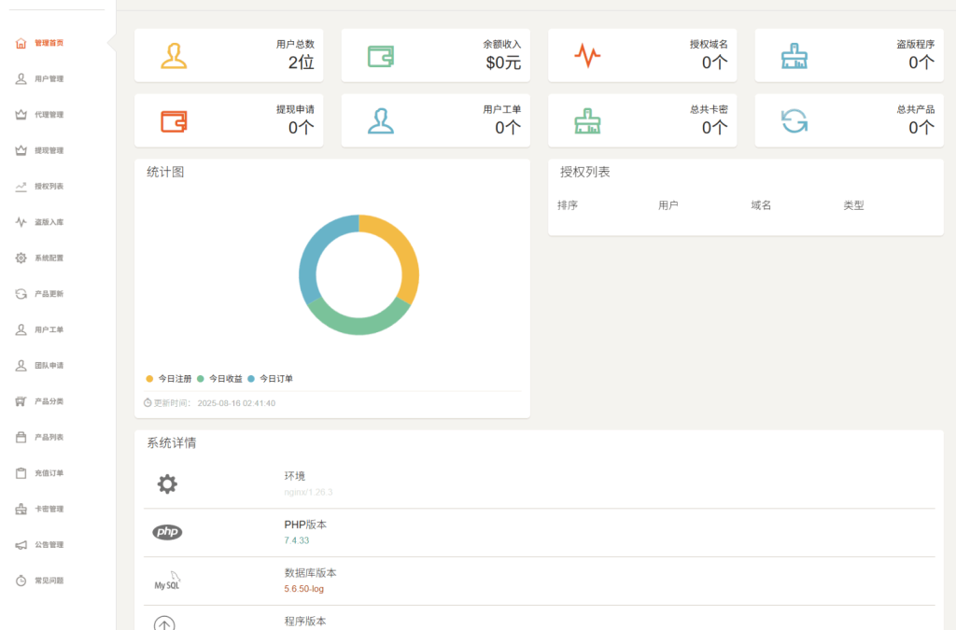Click the 2025-08-16 02:41:40 update timestamp

click(x=236, y=403)
